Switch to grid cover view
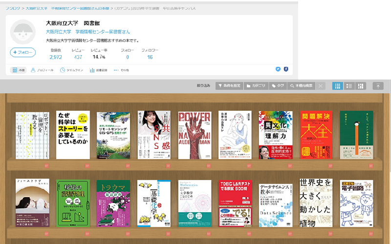 tap(337, 86)
